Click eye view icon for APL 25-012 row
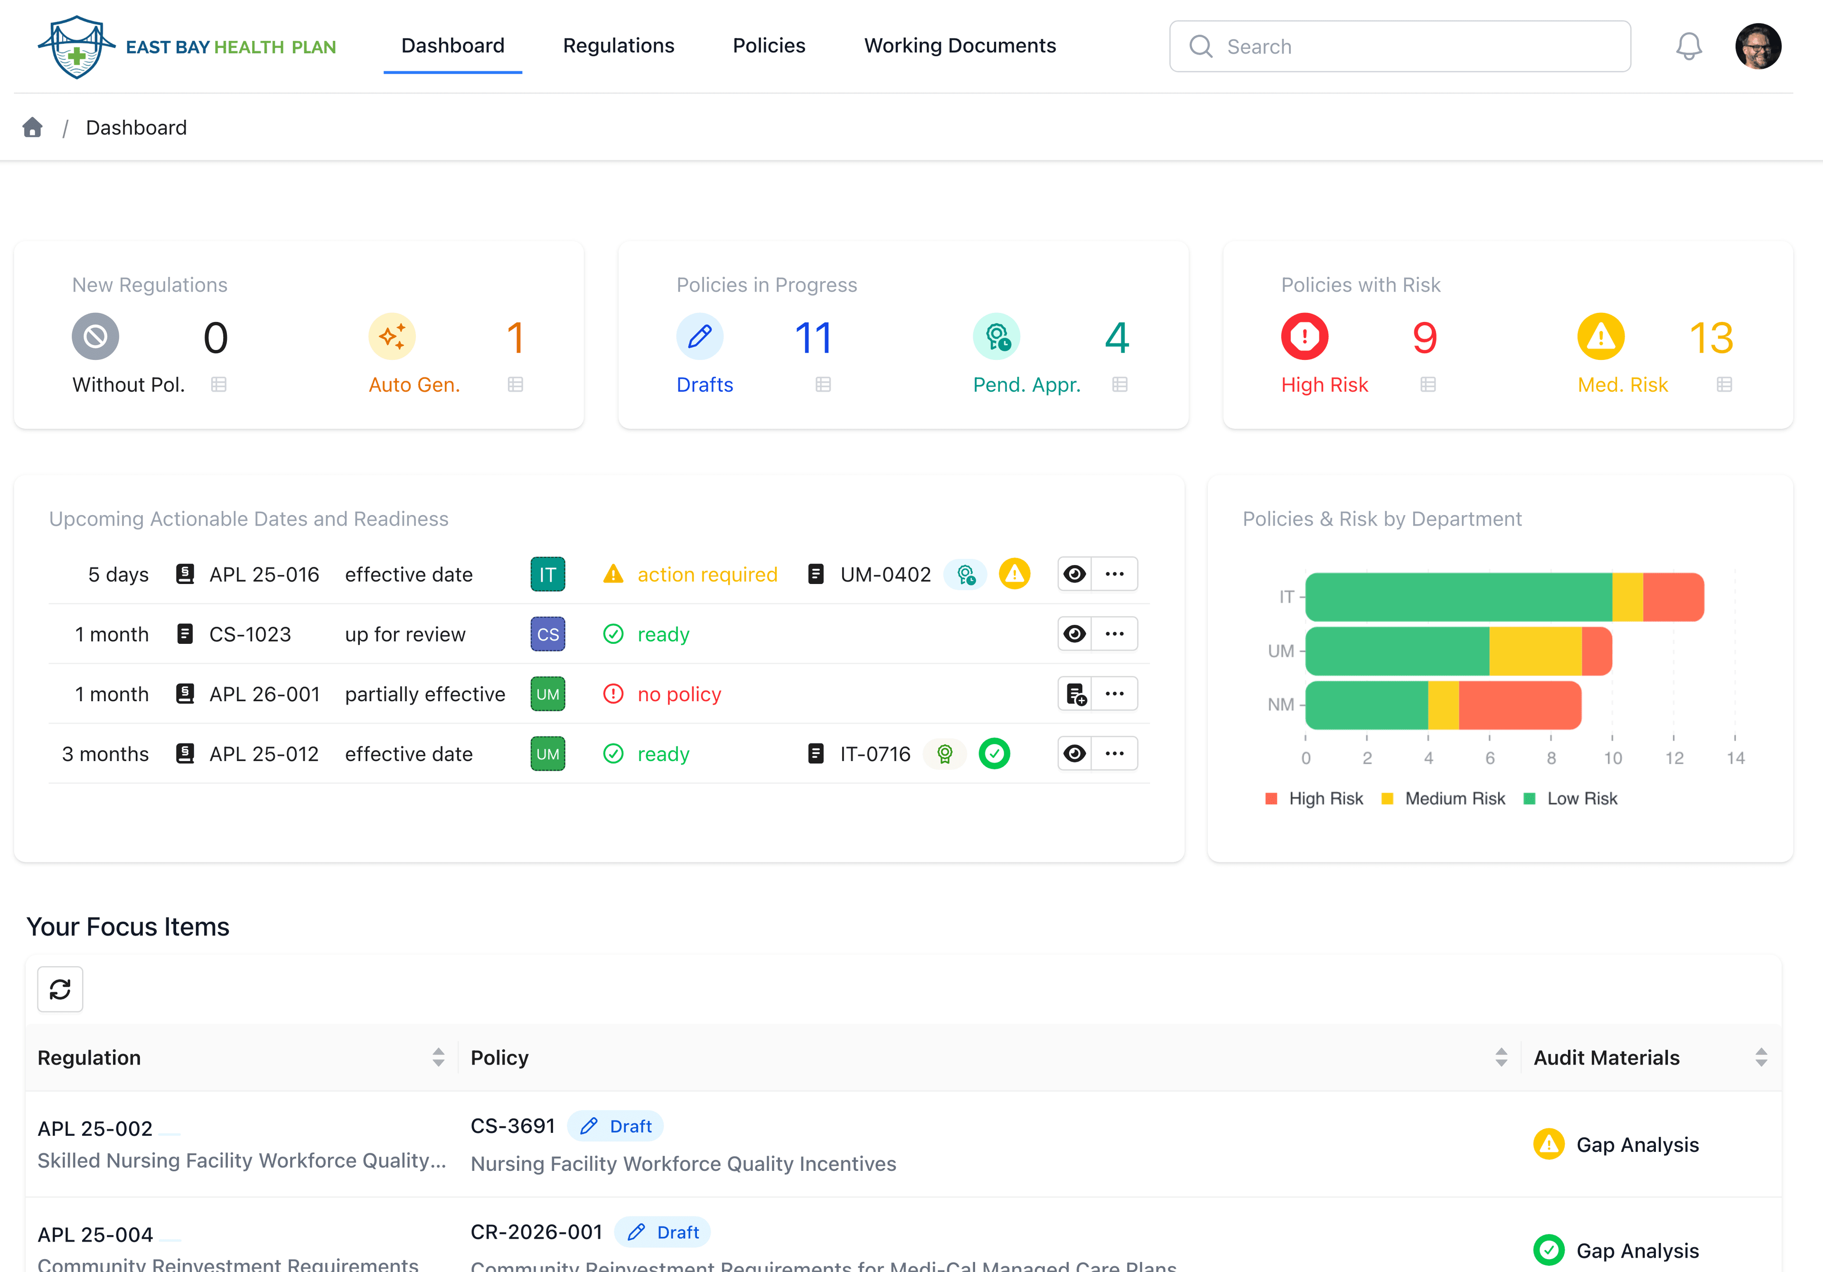1823x1272 pixels. (x=1075, y=754)
